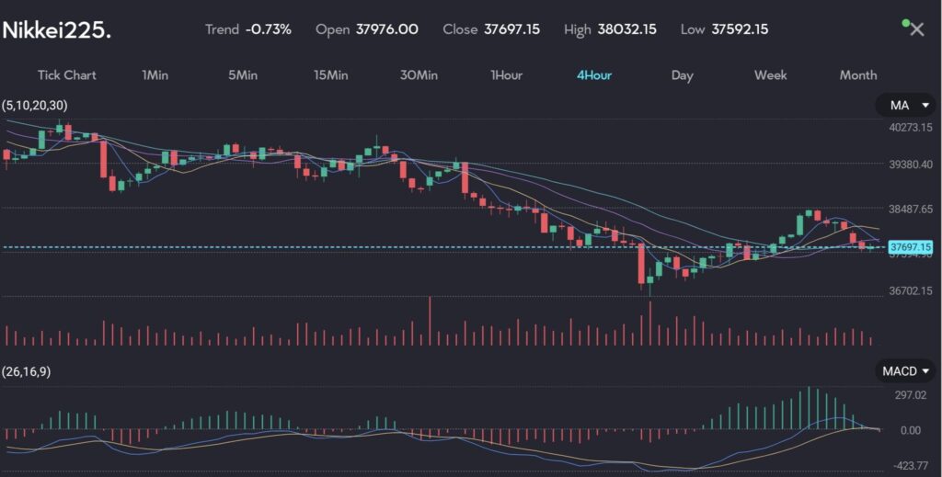Click the current price label 37697.15

[911, 247]
